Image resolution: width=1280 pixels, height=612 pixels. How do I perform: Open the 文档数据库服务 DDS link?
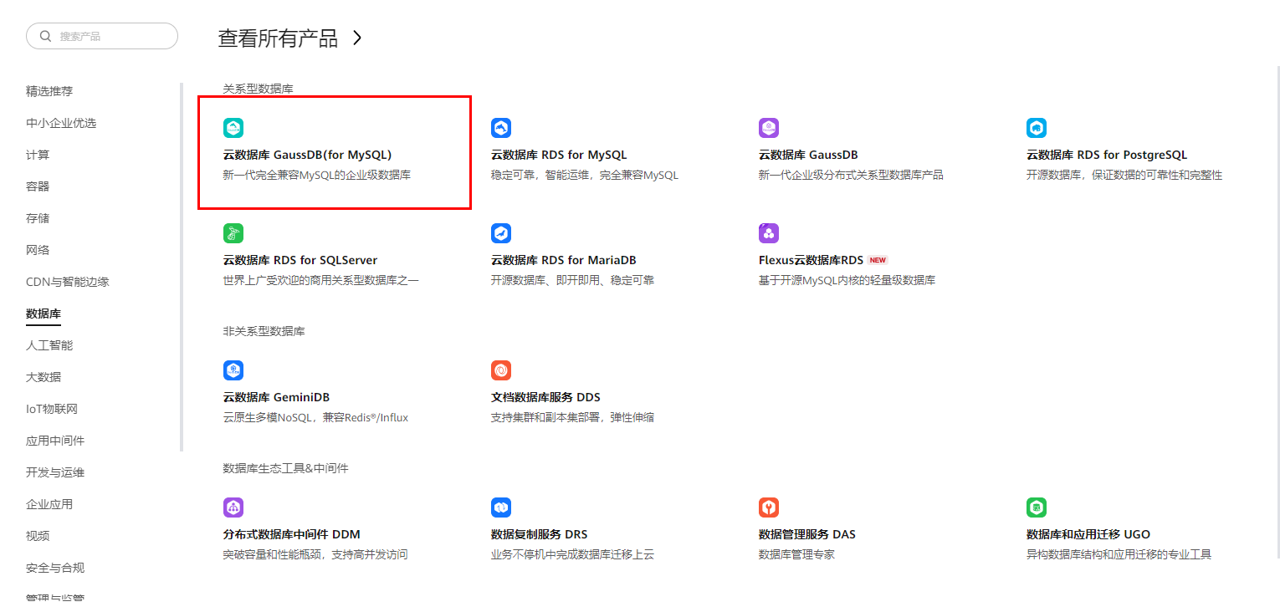tap(545, 397)
